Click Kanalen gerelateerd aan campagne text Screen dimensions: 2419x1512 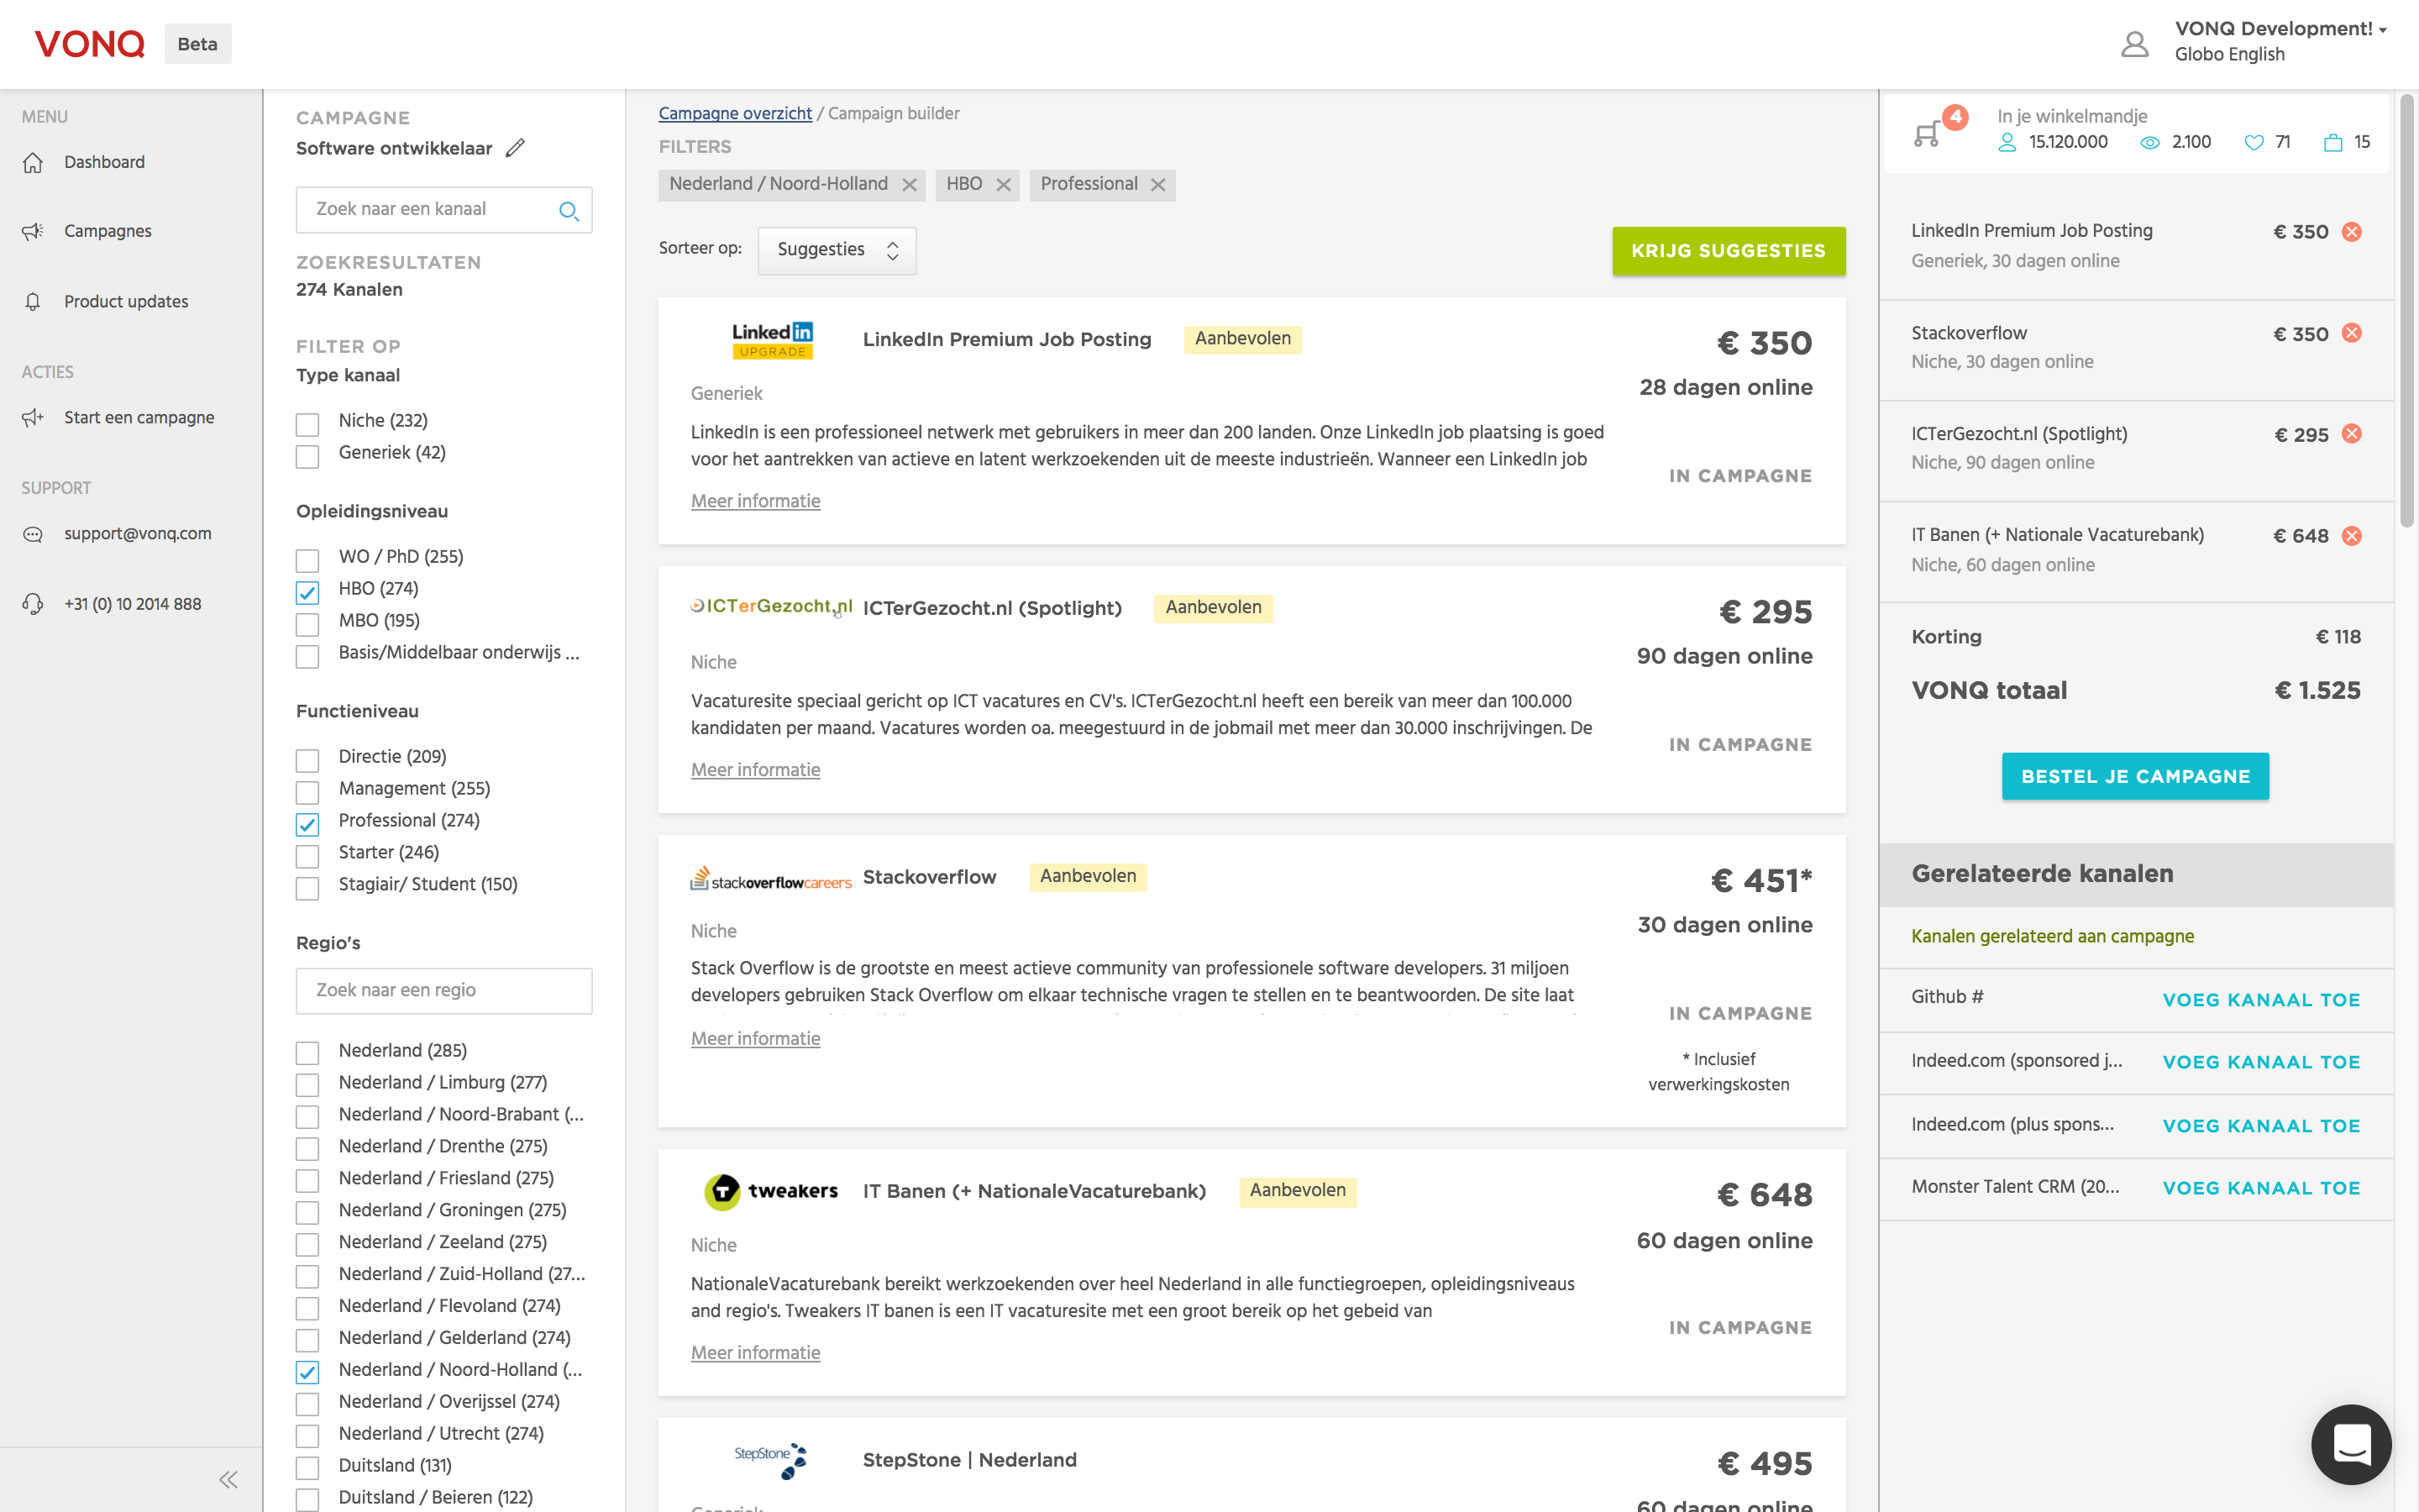coord(2052,937)
